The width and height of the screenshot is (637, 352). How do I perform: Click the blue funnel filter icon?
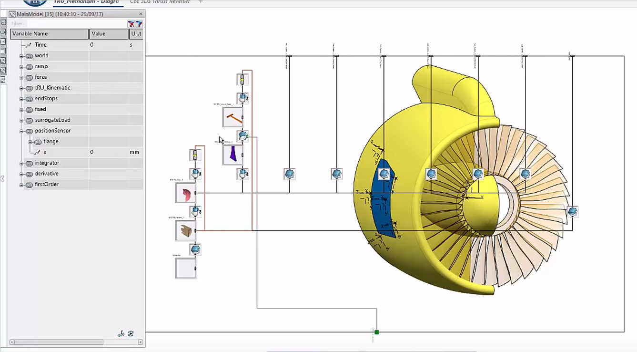tap(139, 23)
